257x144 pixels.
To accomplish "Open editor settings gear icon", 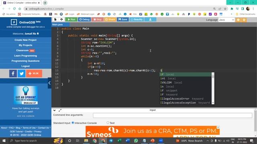I will tap(244, 20).
